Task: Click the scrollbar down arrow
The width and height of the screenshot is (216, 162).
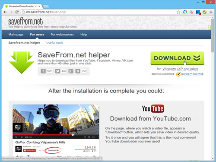Action: pos(213,159)
